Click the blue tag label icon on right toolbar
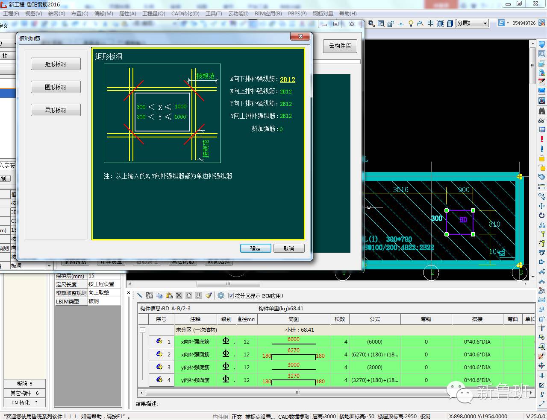 coord(542,177)
